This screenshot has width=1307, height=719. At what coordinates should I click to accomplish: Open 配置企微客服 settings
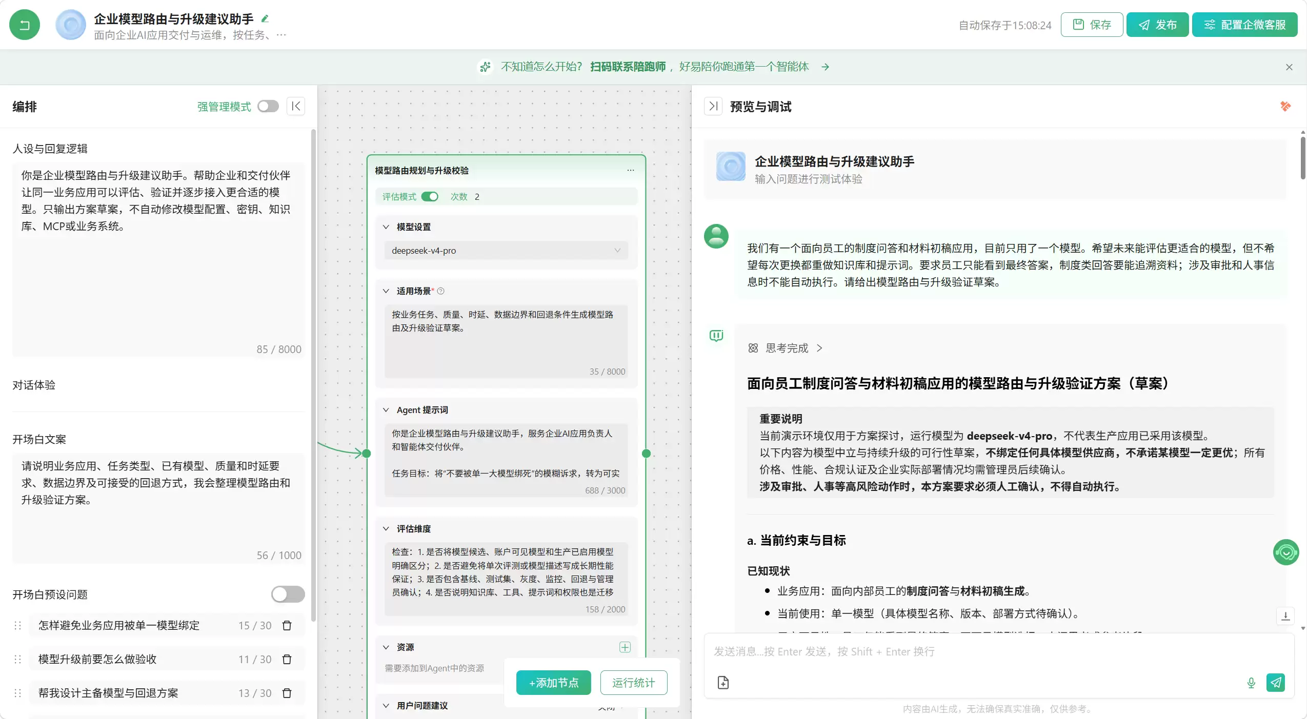click(1244, 25)
